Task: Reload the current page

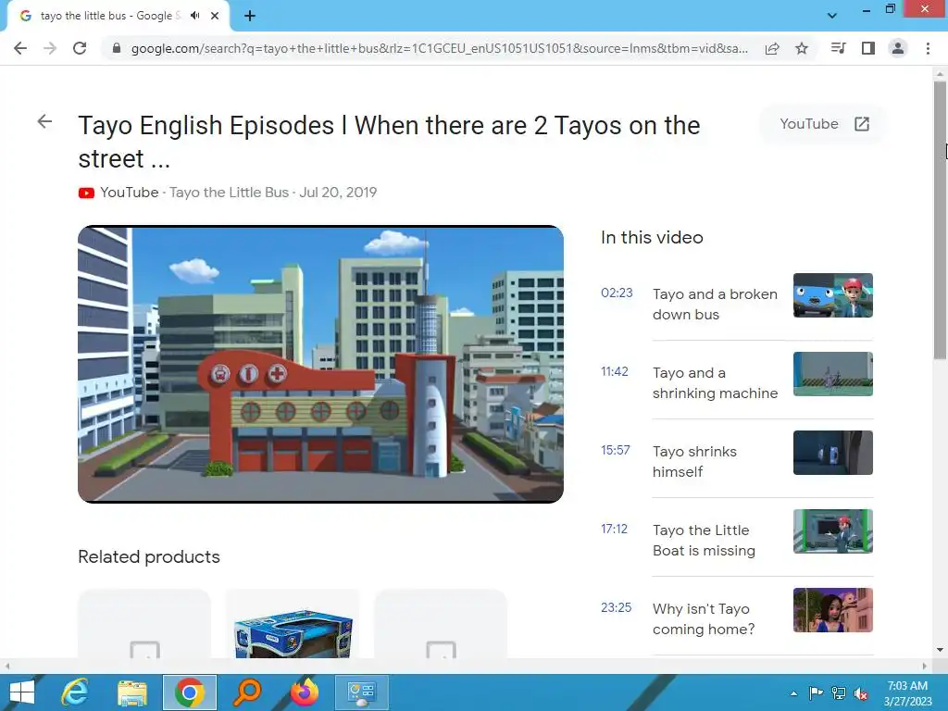Action: [80, 48]
